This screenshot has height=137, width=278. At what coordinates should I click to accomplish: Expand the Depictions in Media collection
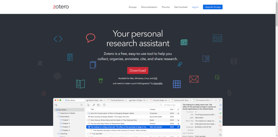(57, 113)
